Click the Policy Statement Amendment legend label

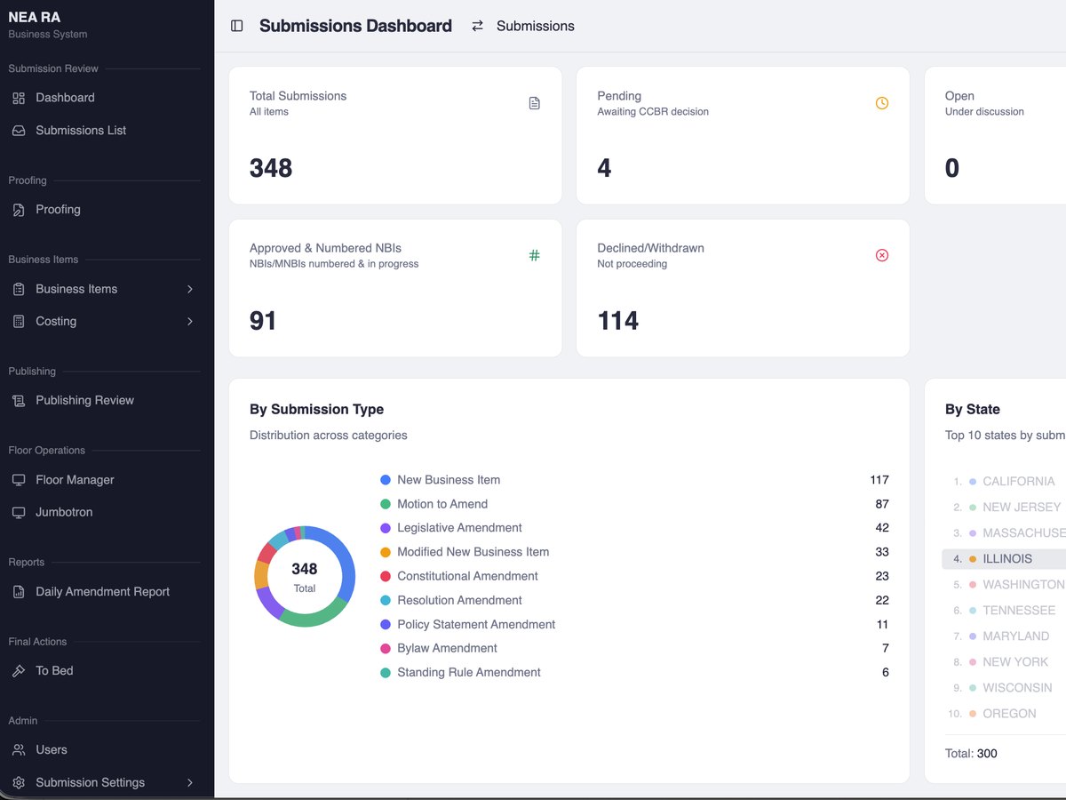(x=476, y=624)
